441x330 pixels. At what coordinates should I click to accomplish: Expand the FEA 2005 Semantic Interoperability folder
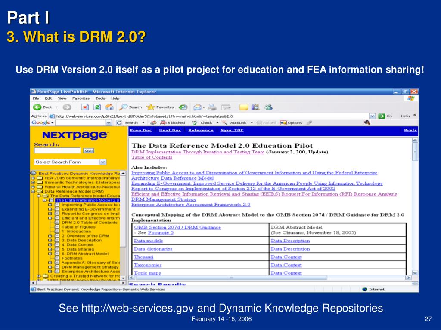pos(33,178)
